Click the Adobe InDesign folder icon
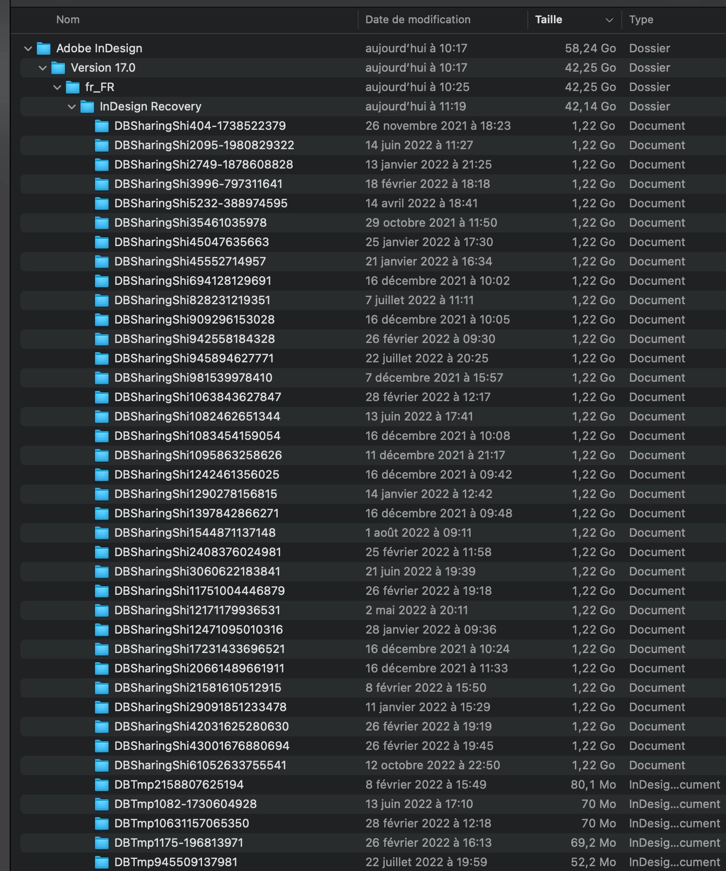 [x=44, y=48]
